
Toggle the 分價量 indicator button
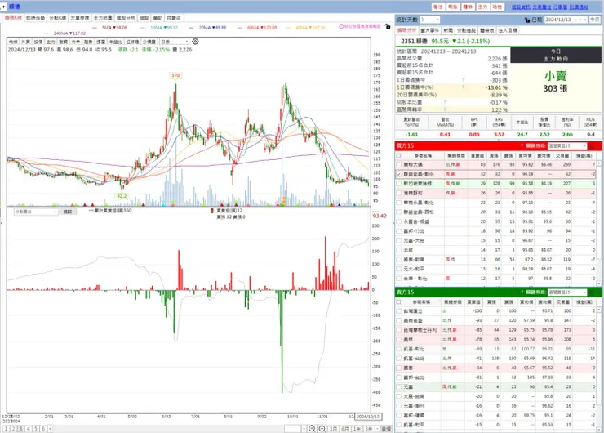[149, 42]
